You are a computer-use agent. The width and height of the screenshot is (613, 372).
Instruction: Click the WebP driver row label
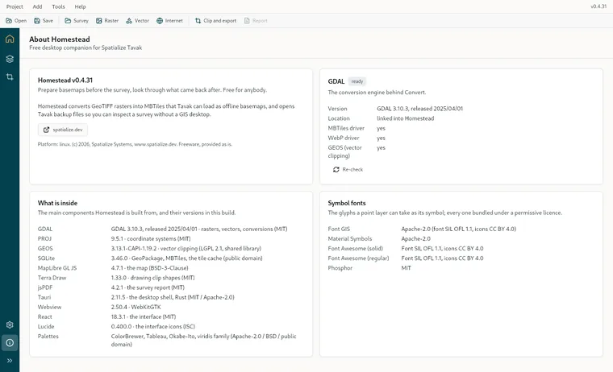[344, 138]
